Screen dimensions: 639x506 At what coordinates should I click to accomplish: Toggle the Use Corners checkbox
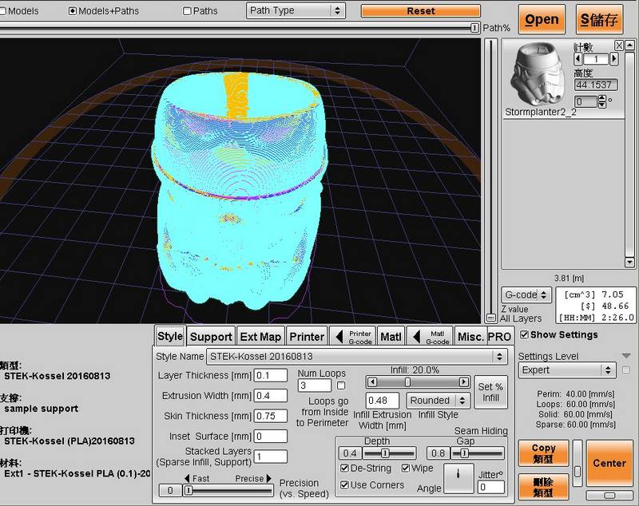coord(344,484)
